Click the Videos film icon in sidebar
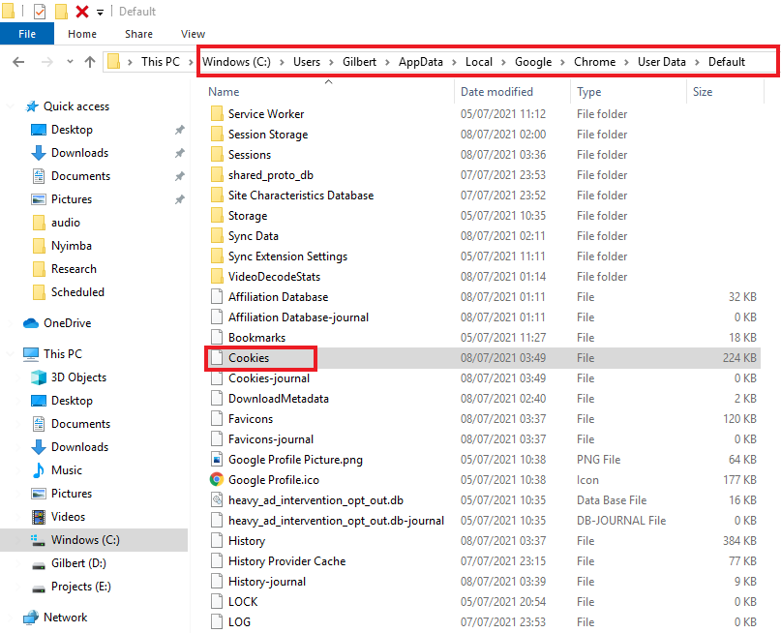The width and height of the screenshot is (781, 633). (x=39, y=517)
